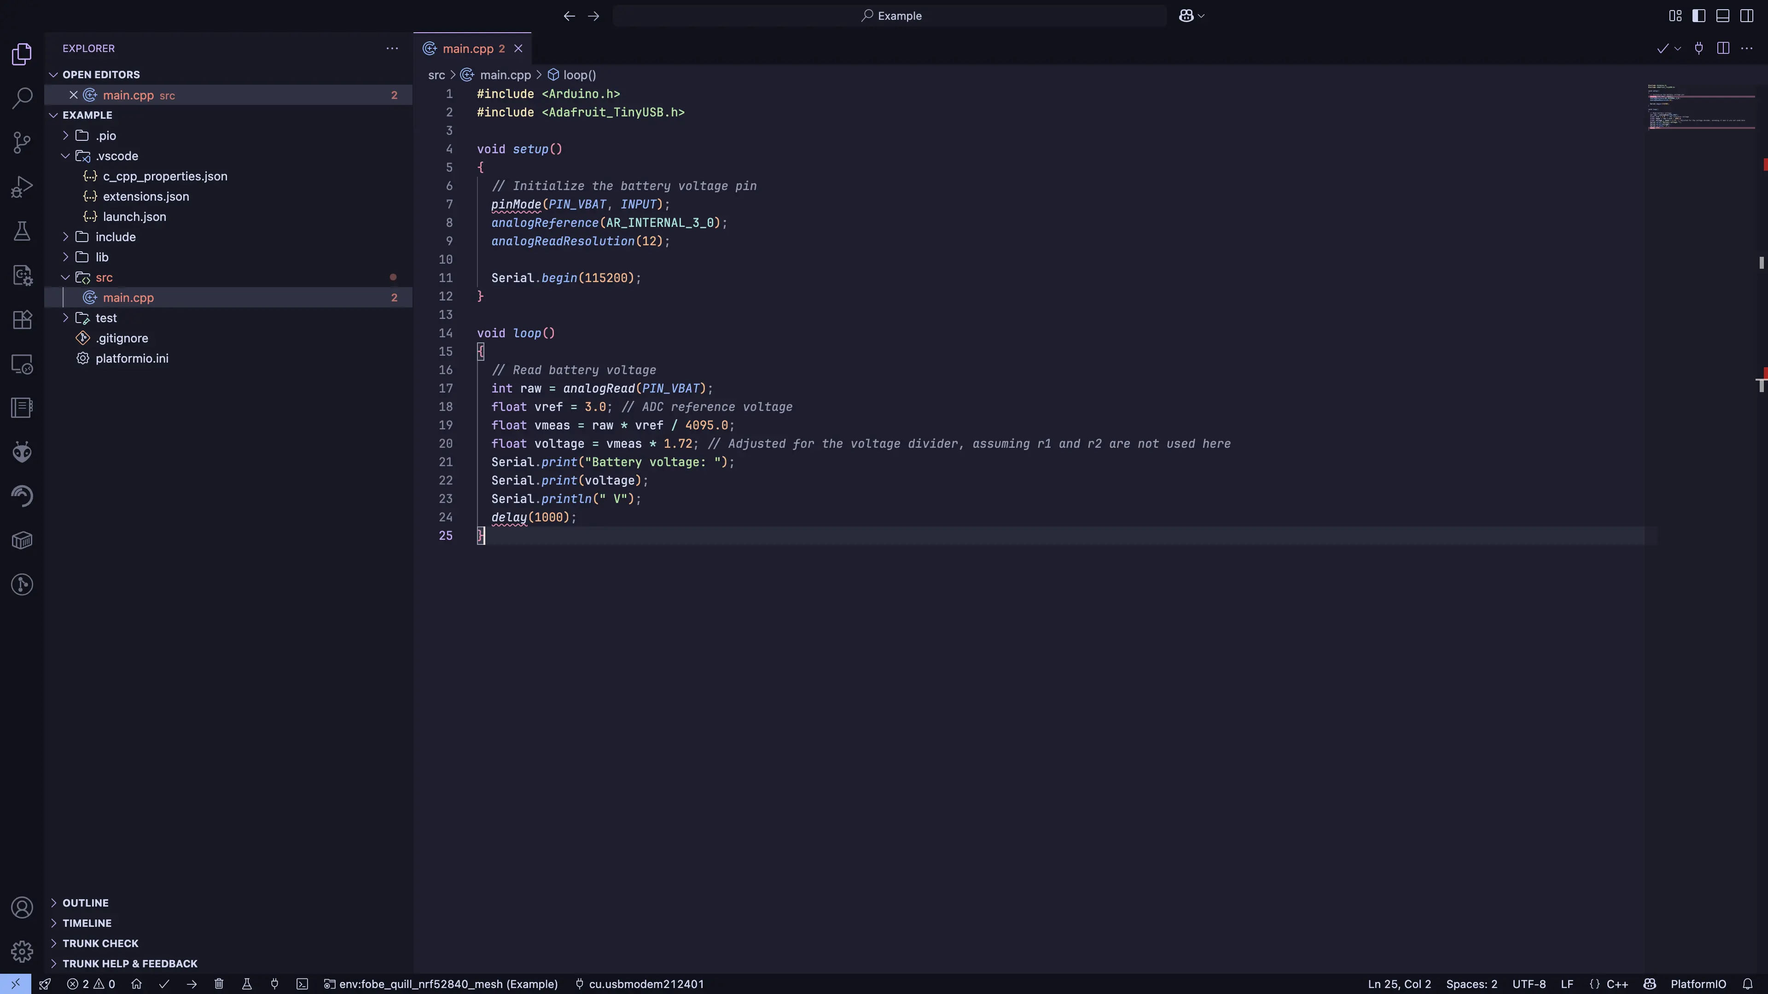The image size is (1768, 994).
Task: Open Serial Monitor plug icon in status bar
Action: tap(274, 984)
